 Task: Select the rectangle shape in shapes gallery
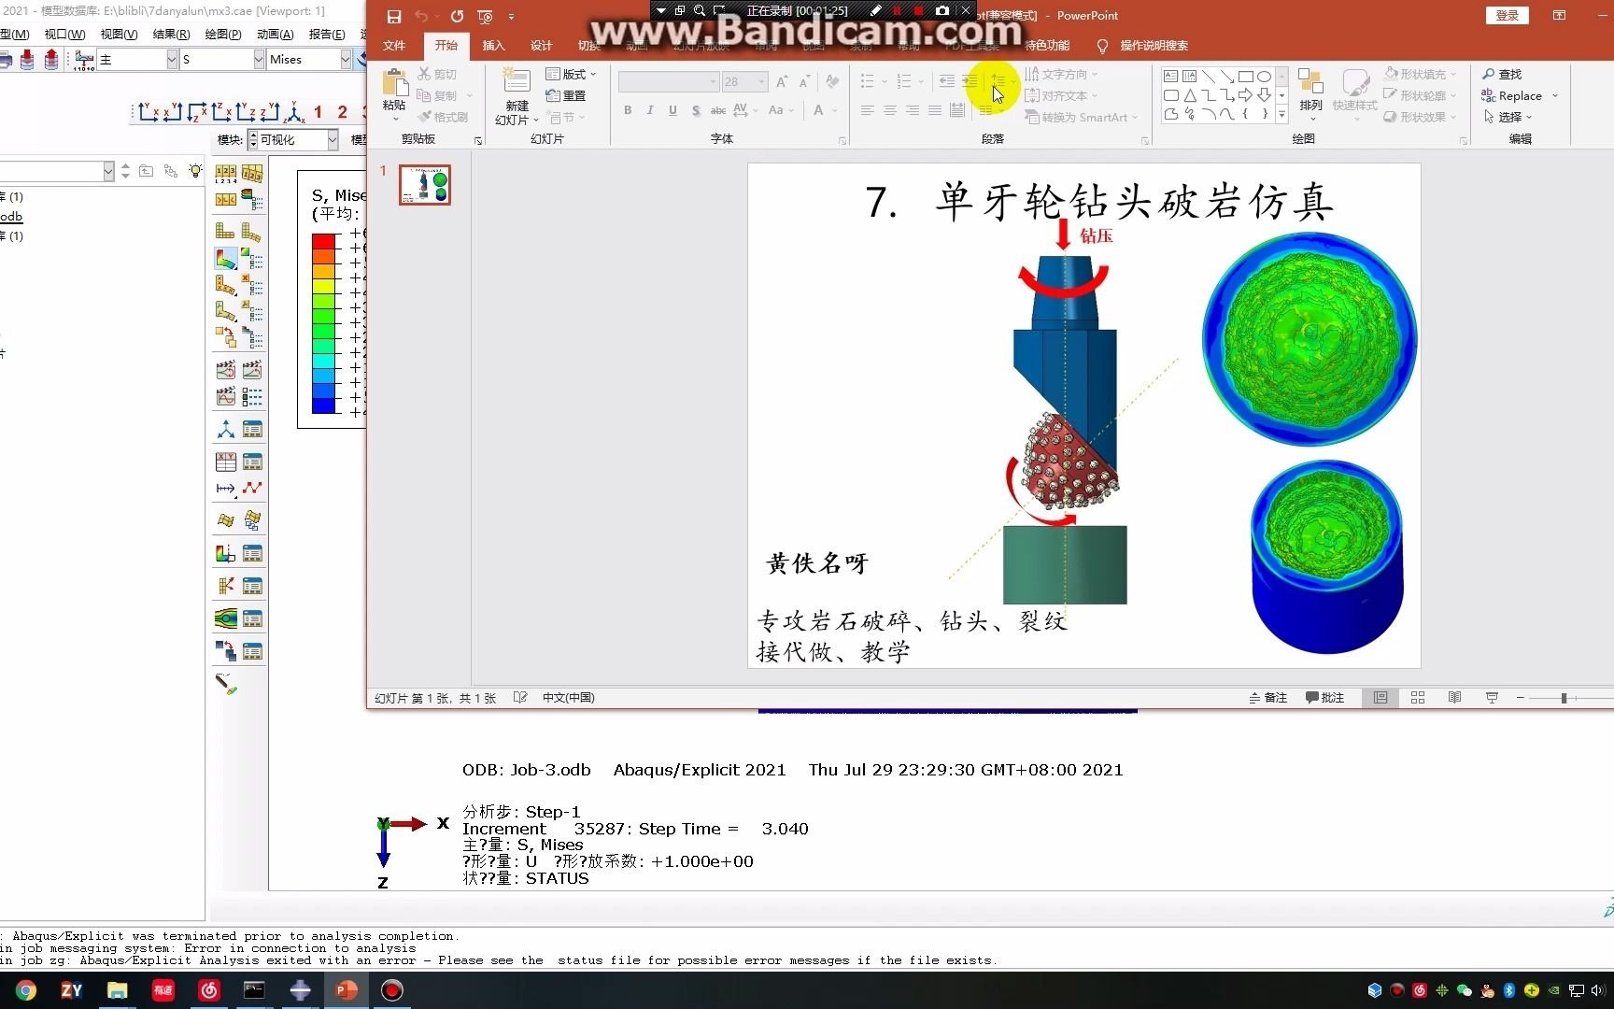coord(1245,77)
